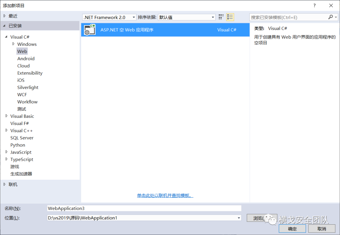Expand the Visual C++ node

7,130
